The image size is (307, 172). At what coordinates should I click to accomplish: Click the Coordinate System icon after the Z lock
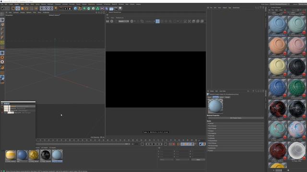pos(56,9)
